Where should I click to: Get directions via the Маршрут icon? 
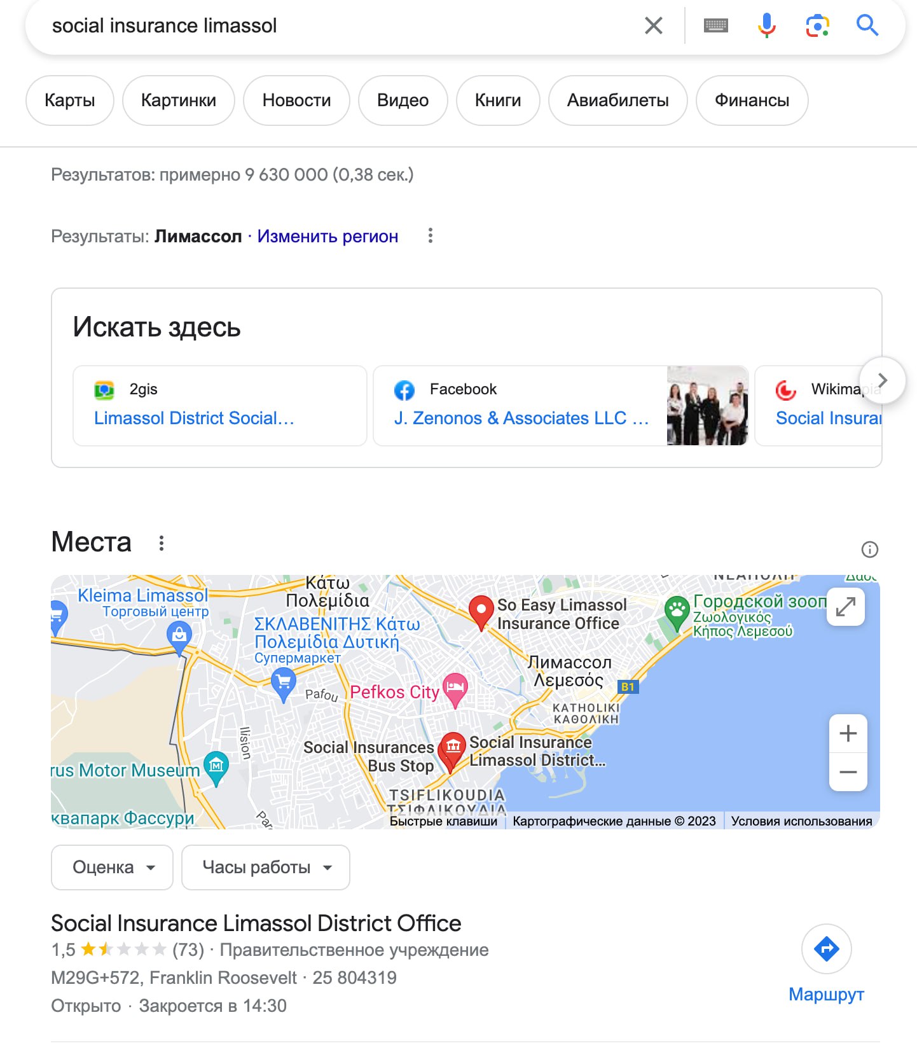coord(826,949)
